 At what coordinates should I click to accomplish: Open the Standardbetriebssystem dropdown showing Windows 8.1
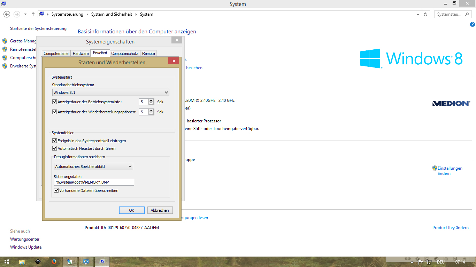[110, 92]
